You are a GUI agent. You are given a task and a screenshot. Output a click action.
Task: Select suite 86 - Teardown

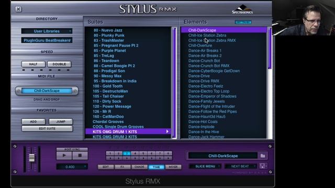click(x=106, y=61)
